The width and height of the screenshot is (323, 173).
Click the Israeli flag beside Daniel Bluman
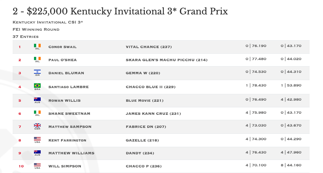pyautogui.click(x=37, y=72)
